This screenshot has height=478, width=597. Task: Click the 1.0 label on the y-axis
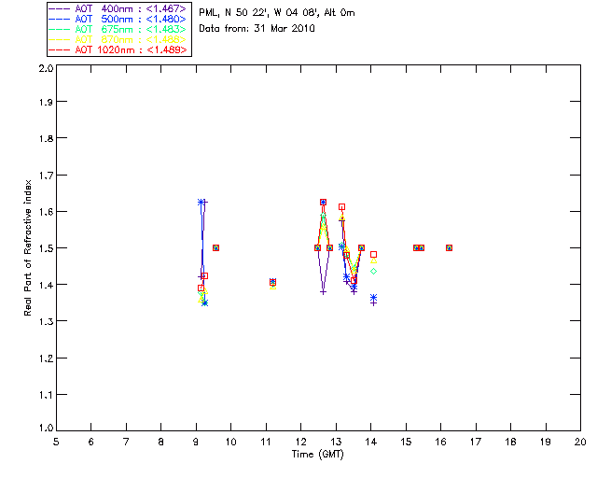pos(46,428)
